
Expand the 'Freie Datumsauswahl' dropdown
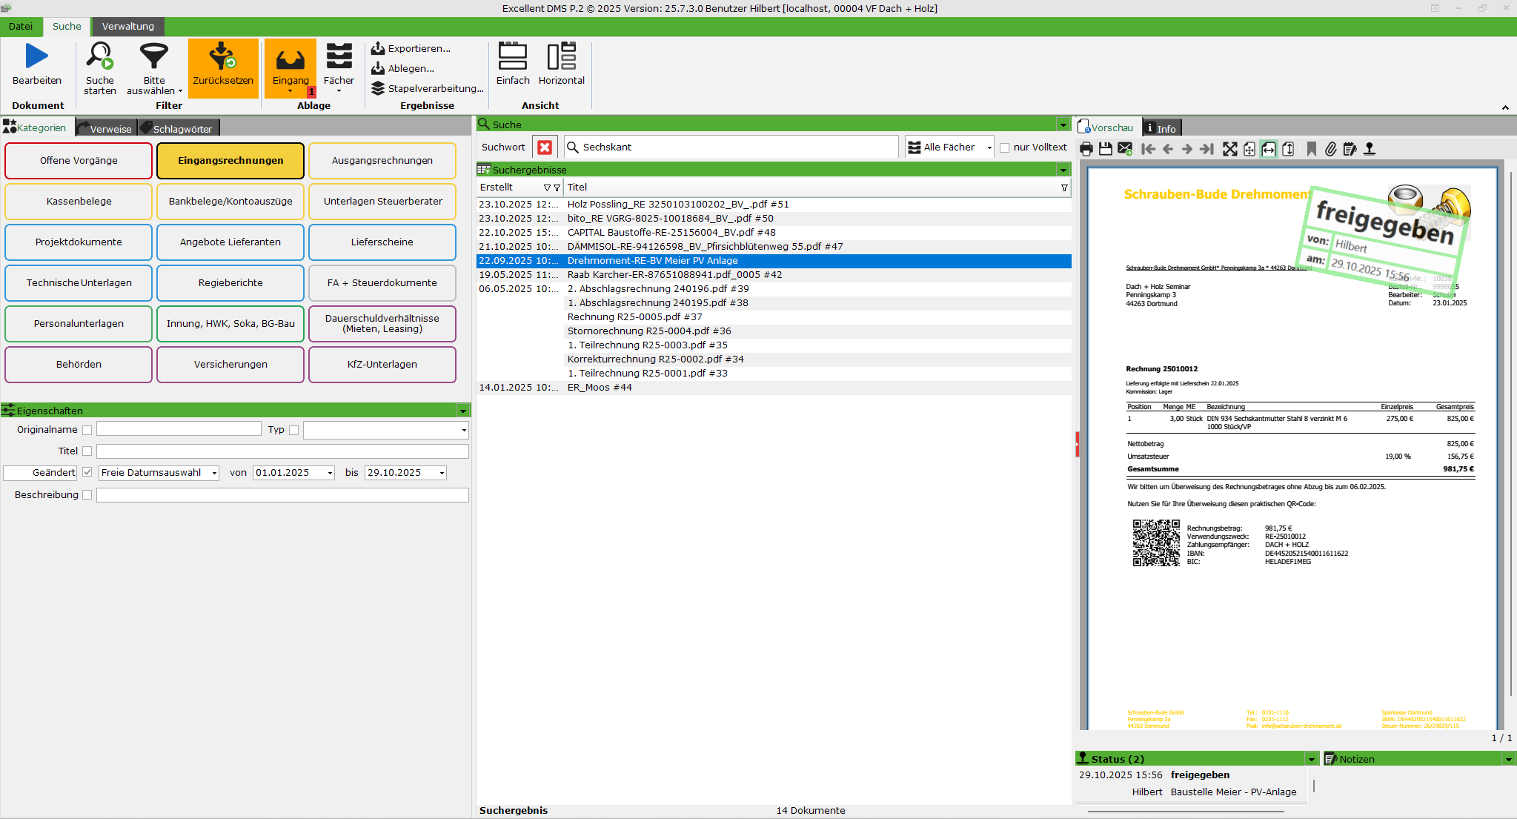(214, 473)
